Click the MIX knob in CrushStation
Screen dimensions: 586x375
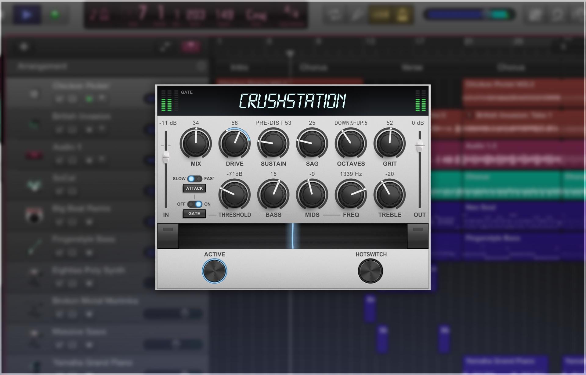(196, 143)
